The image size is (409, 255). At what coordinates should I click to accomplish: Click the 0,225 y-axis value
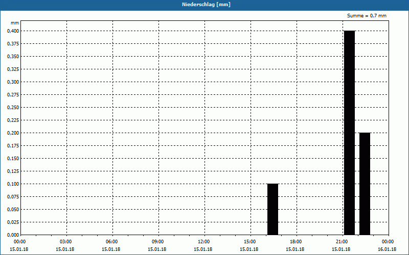coord(13,120)
